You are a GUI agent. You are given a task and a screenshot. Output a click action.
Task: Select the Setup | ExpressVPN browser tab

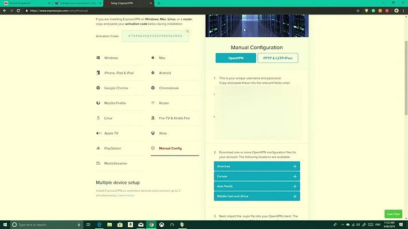click(129, 3)
